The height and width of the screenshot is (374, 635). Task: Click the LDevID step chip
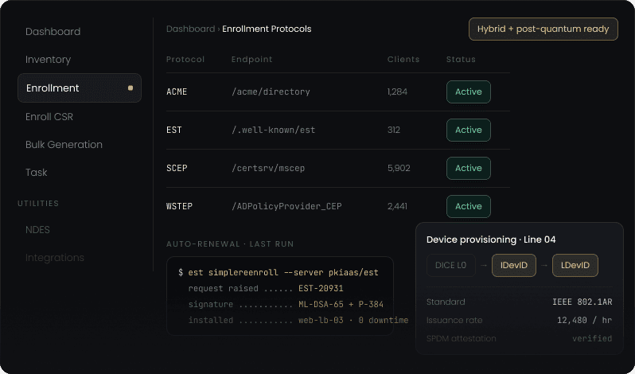(x=575, y=266)
